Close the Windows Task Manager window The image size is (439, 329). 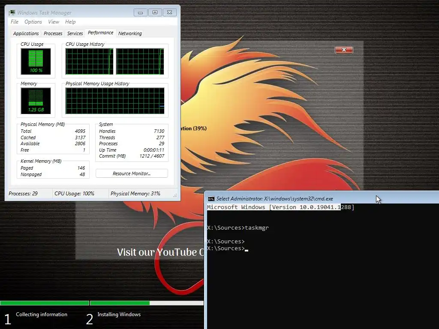point(170,12)
